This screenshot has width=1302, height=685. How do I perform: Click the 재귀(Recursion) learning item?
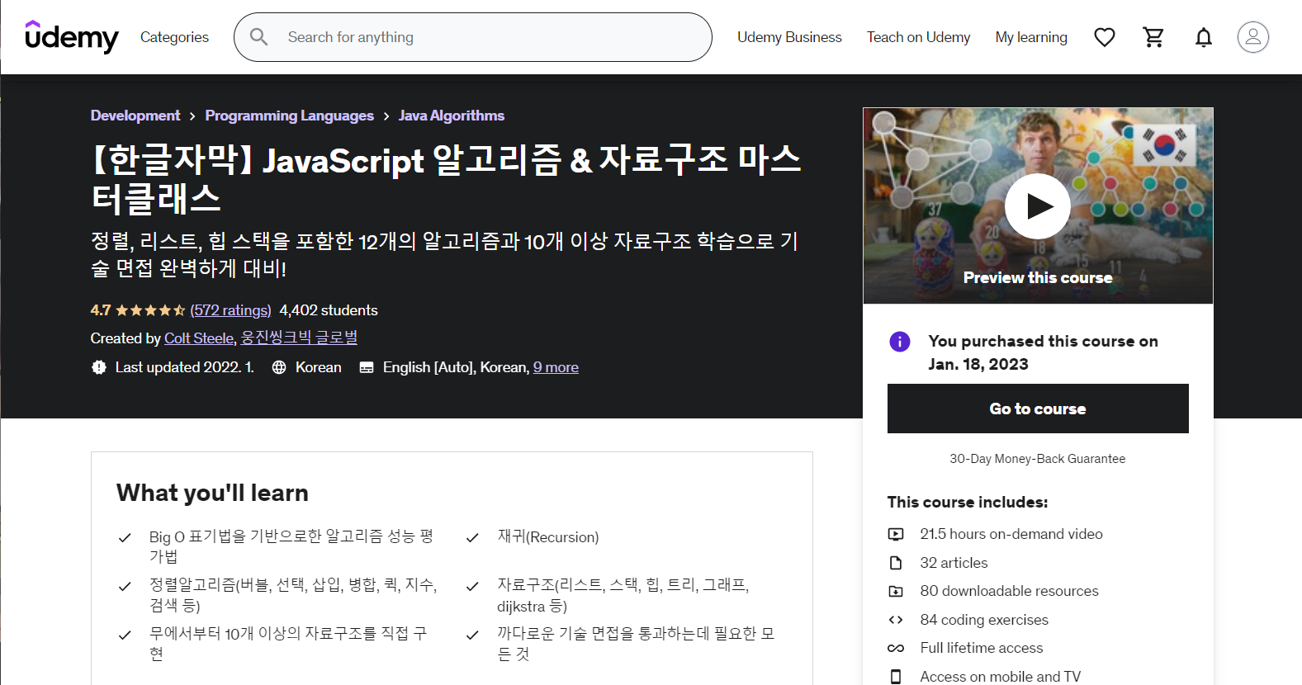pyautogui.click(x=548, y=537)
